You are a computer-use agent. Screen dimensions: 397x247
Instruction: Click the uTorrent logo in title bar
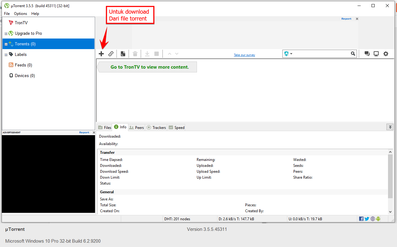pos(7,6)
